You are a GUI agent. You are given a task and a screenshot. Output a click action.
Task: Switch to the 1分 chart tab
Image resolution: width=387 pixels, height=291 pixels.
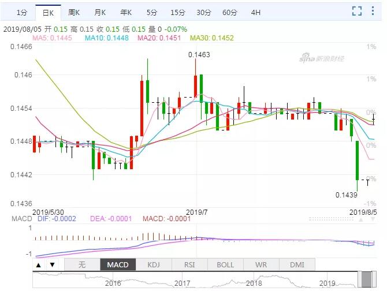click(21, 12)
